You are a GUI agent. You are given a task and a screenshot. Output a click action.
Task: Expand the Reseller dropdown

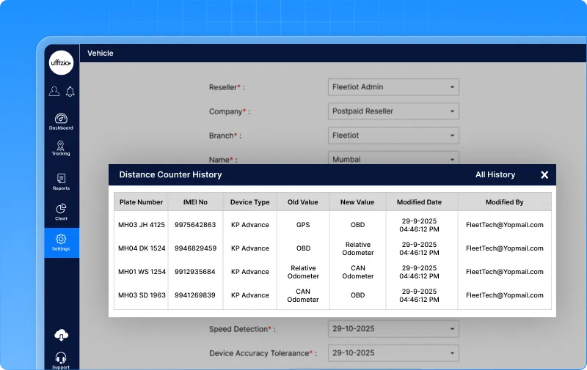click(x=393, y=87)
